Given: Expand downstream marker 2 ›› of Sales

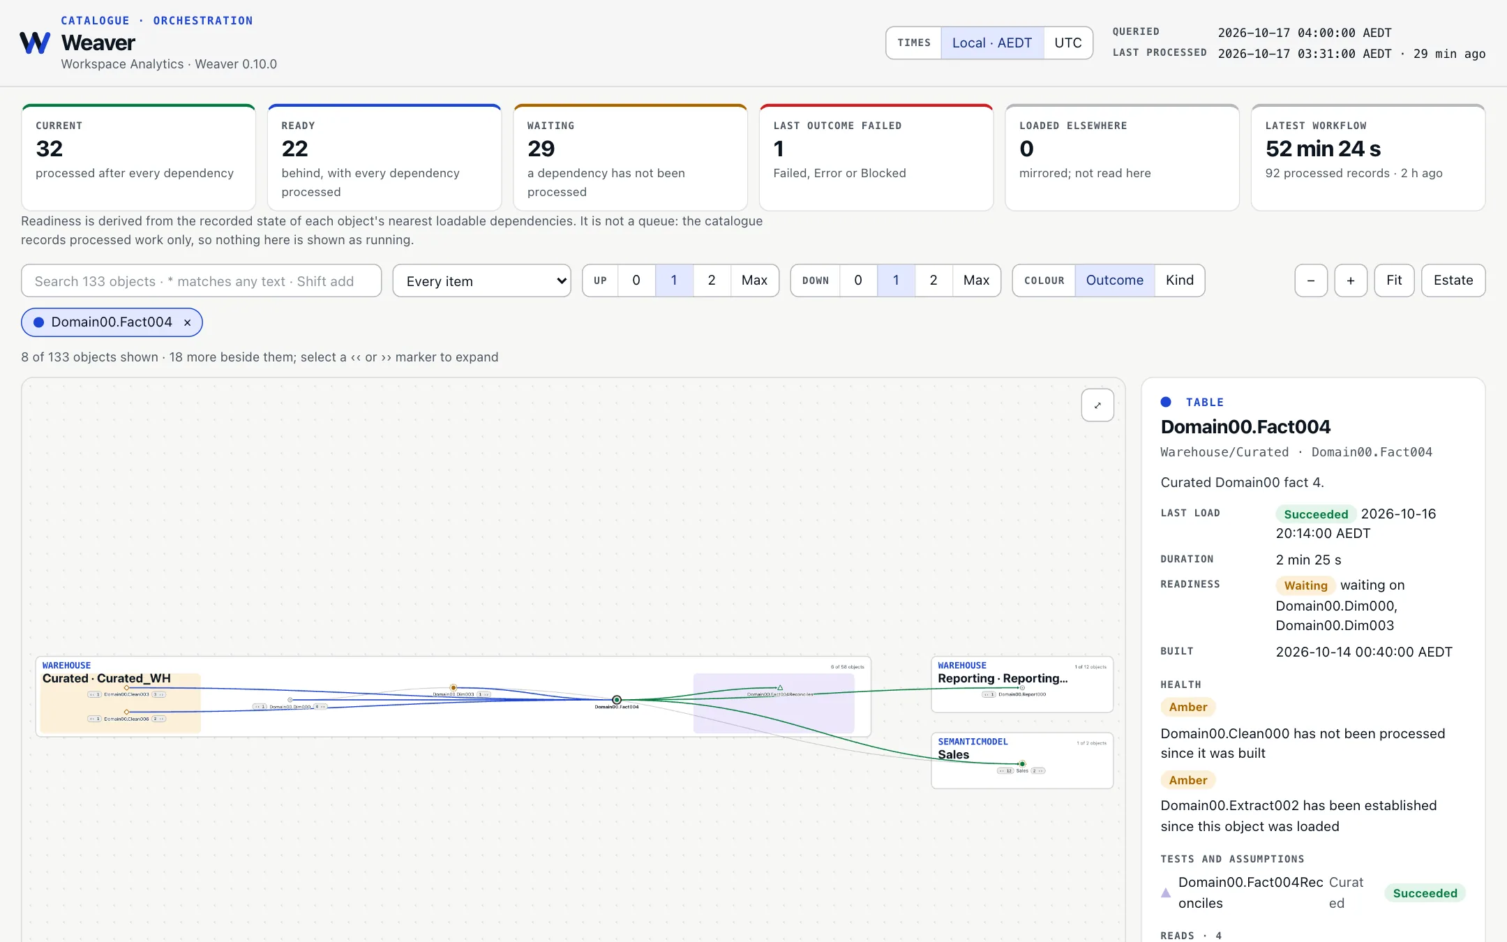Looking at the screenshot, I should tap(1038, 771).
